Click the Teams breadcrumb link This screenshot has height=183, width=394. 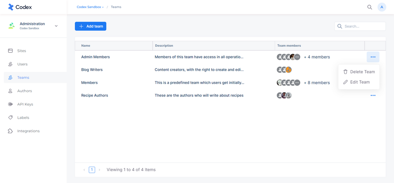(x=116, y=7)
